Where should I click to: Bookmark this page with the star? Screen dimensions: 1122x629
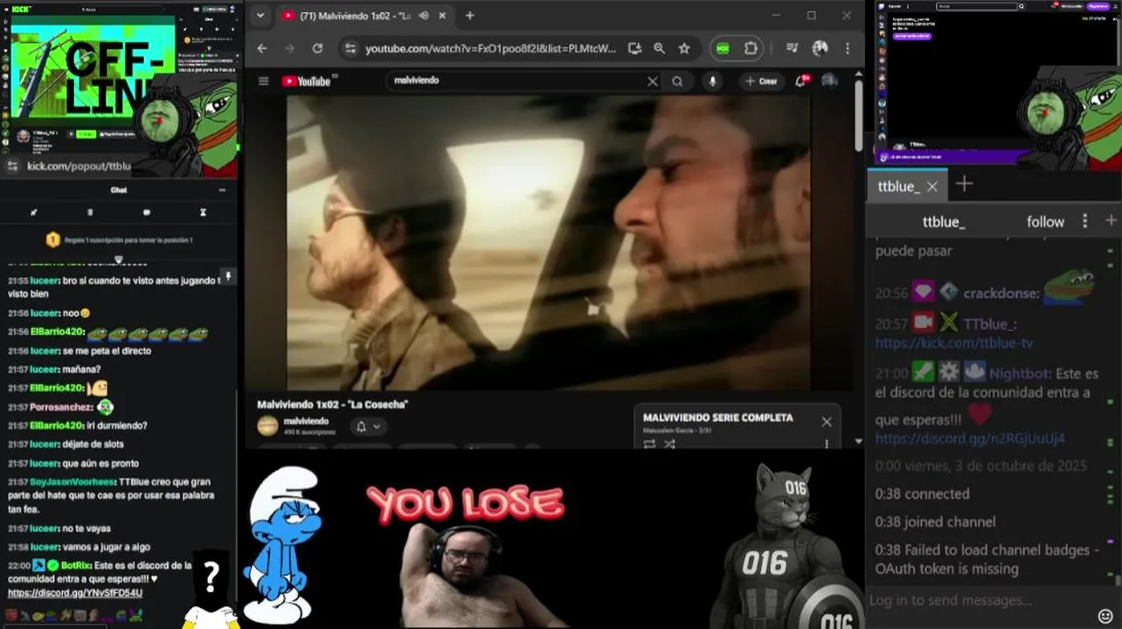coord(684,49)
